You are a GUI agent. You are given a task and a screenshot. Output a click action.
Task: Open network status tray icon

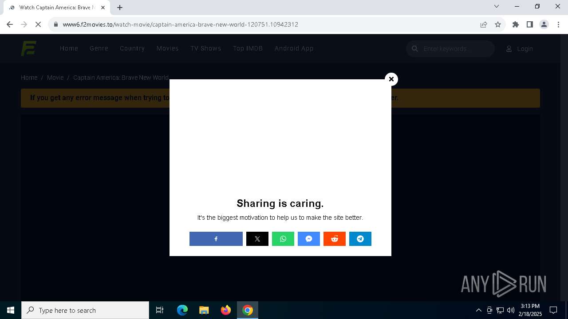click(500, 310)
